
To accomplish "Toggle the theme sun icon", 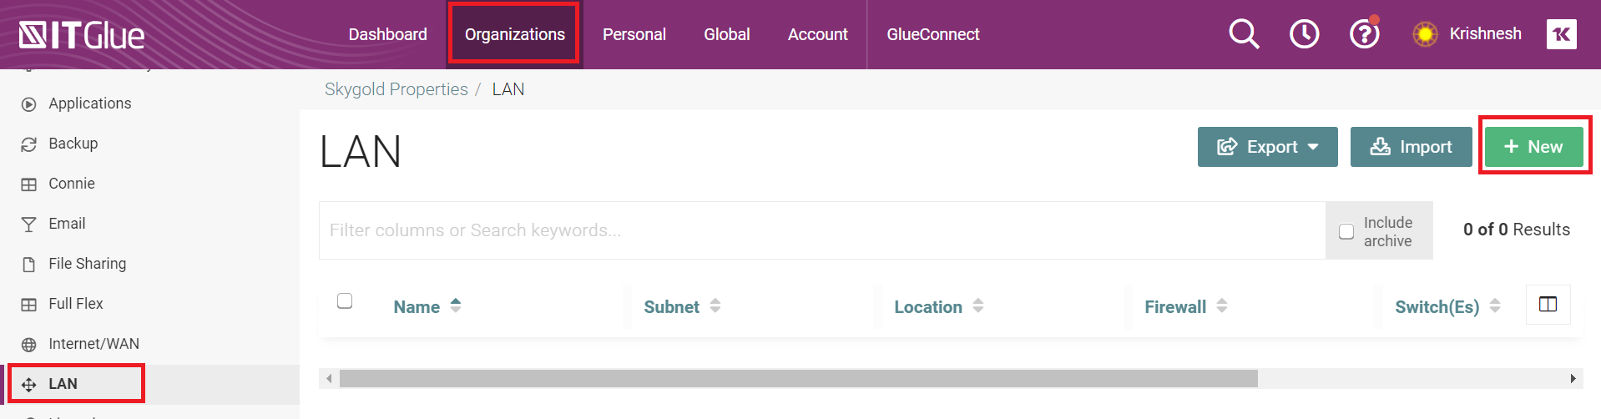I will (1425, 34).
